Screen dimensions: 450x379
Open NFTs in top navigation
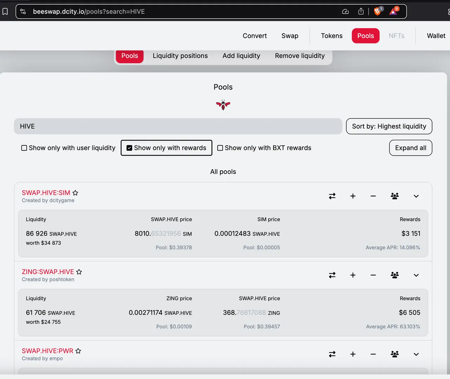click(397, 36)
